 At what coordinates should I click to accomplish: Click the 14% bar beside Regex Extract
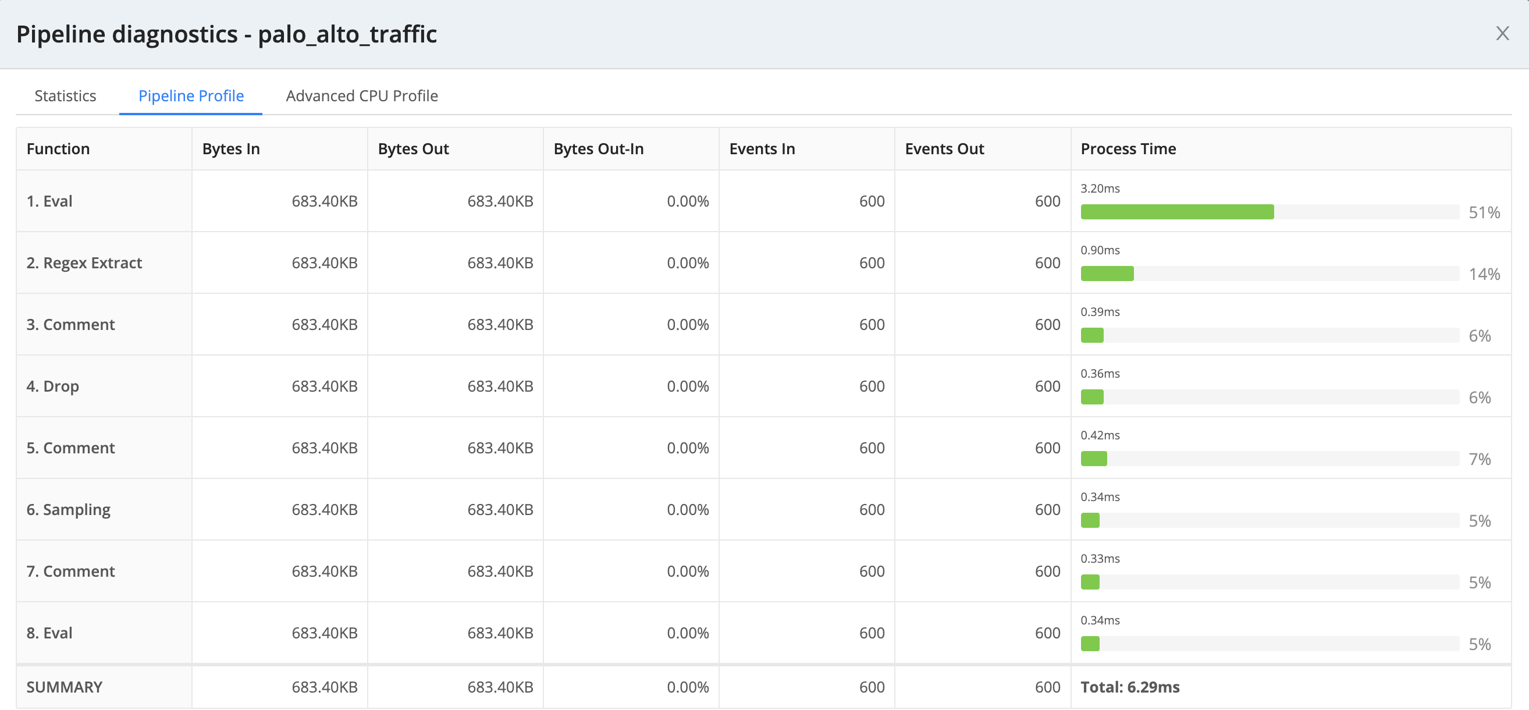click(1108, 274)
